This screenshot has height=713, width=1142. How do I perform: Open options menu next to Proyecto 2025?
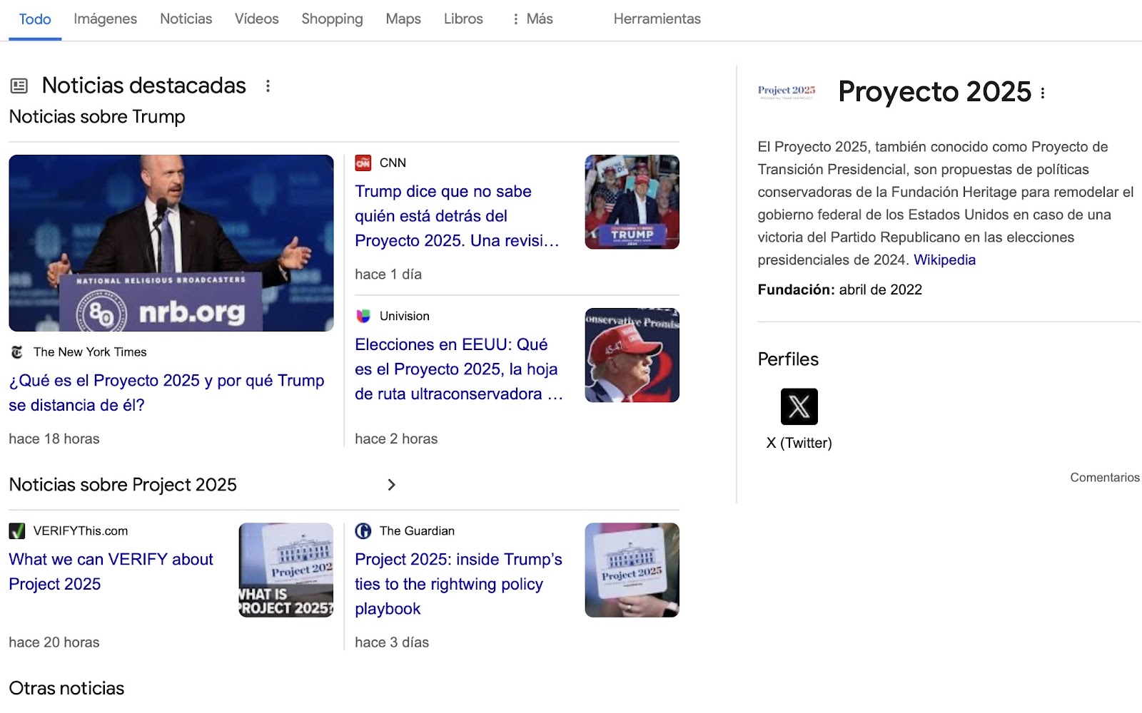(x=1043, y=93)
